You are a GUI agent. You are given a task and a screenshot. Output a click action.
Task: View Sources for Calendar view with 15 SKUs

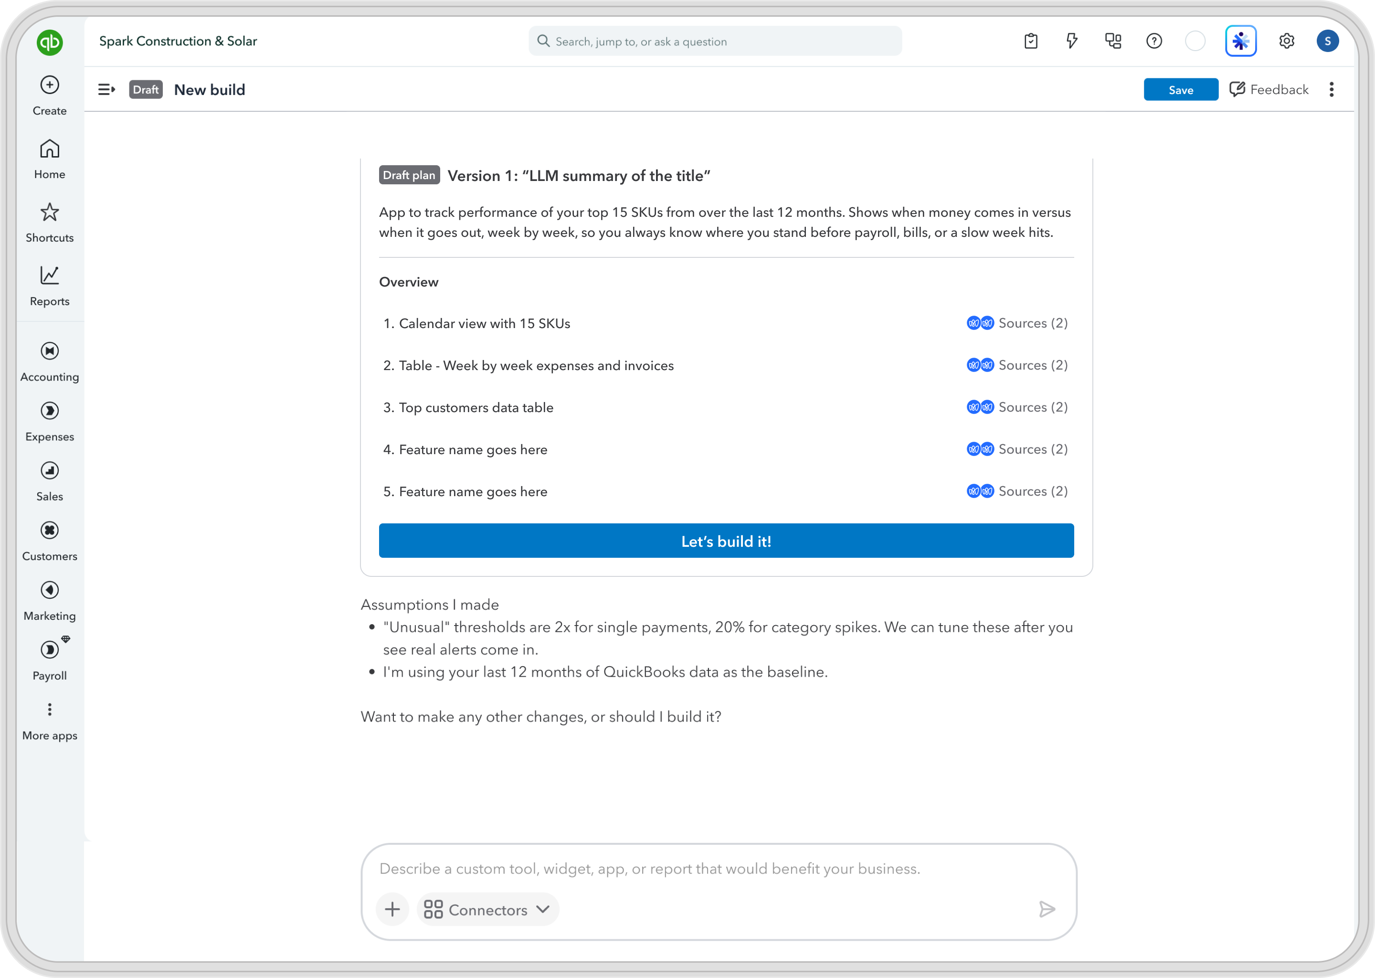(1017, 323)
